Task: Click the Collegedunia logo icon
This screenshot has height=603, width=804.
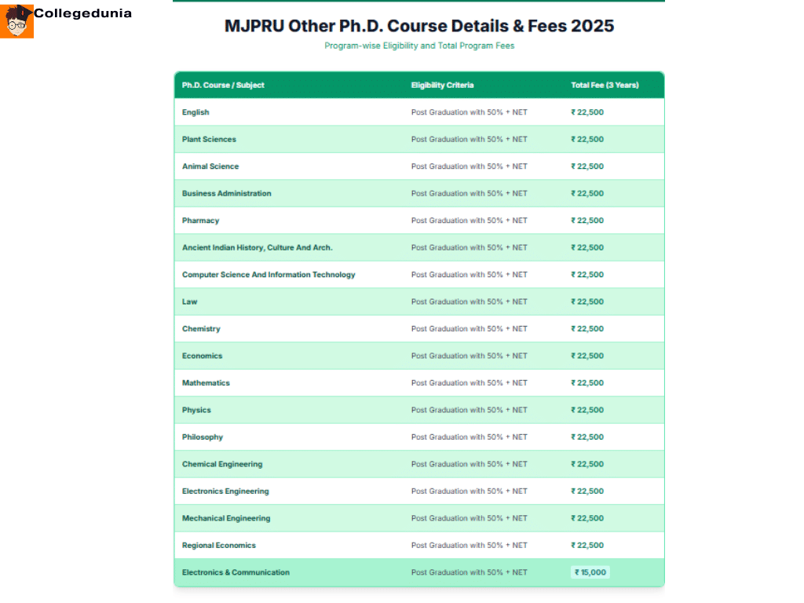Action: (16, 17)
